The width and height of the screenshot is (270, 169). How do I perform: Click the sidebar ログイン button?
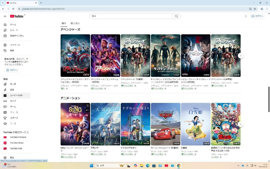pos(12,70)
